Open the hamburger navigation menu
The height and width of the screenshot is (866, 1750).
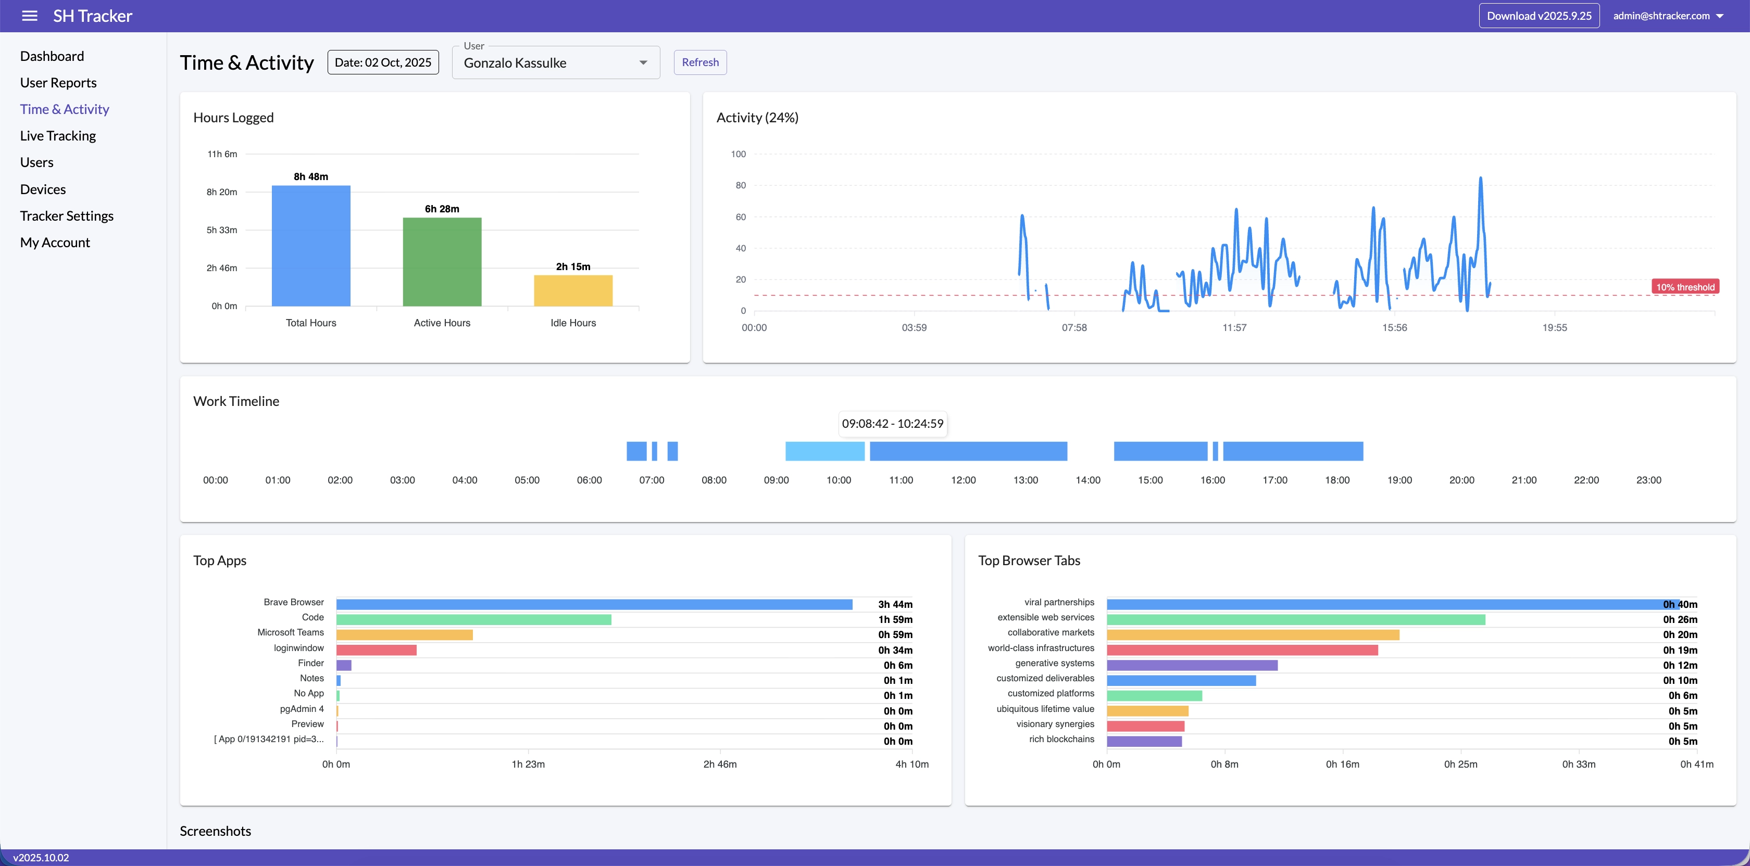point(29,16)
